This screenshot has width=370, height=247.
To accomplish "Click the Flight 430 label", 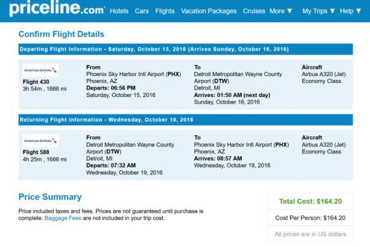I will [36, 82].
